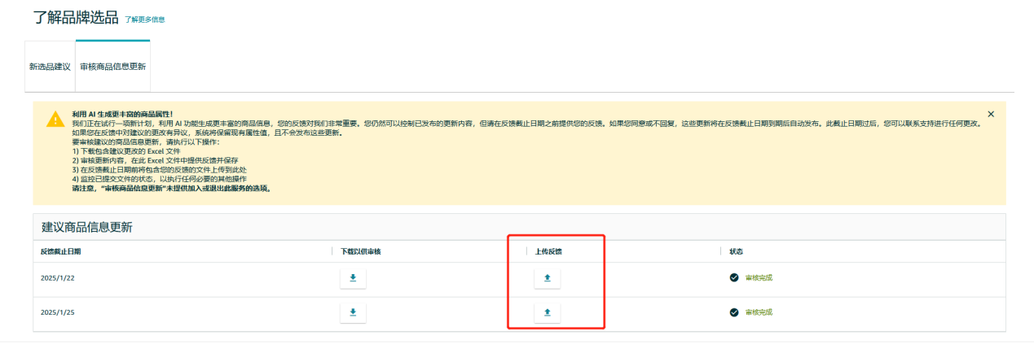Click the checkmark status icon for 2025/1/25
This screenshot has width=1034, height=344.
[x=734, y=312]
